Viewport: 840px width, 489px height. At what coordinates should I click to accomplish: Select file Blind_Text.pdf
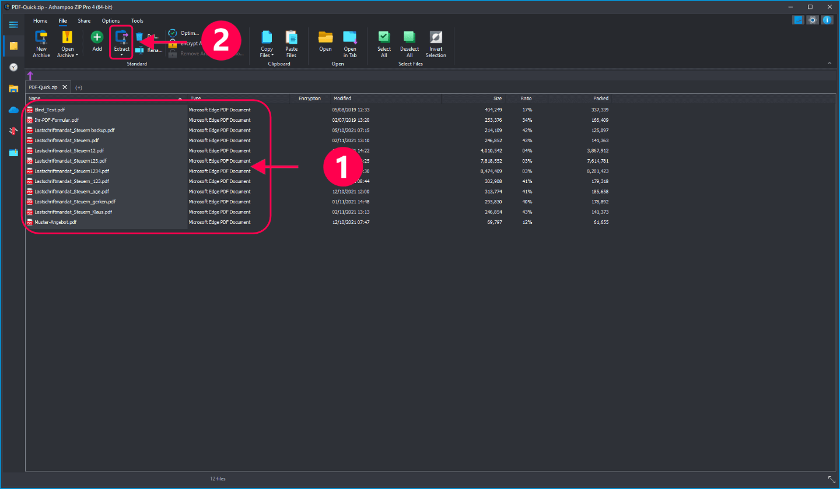50,110
